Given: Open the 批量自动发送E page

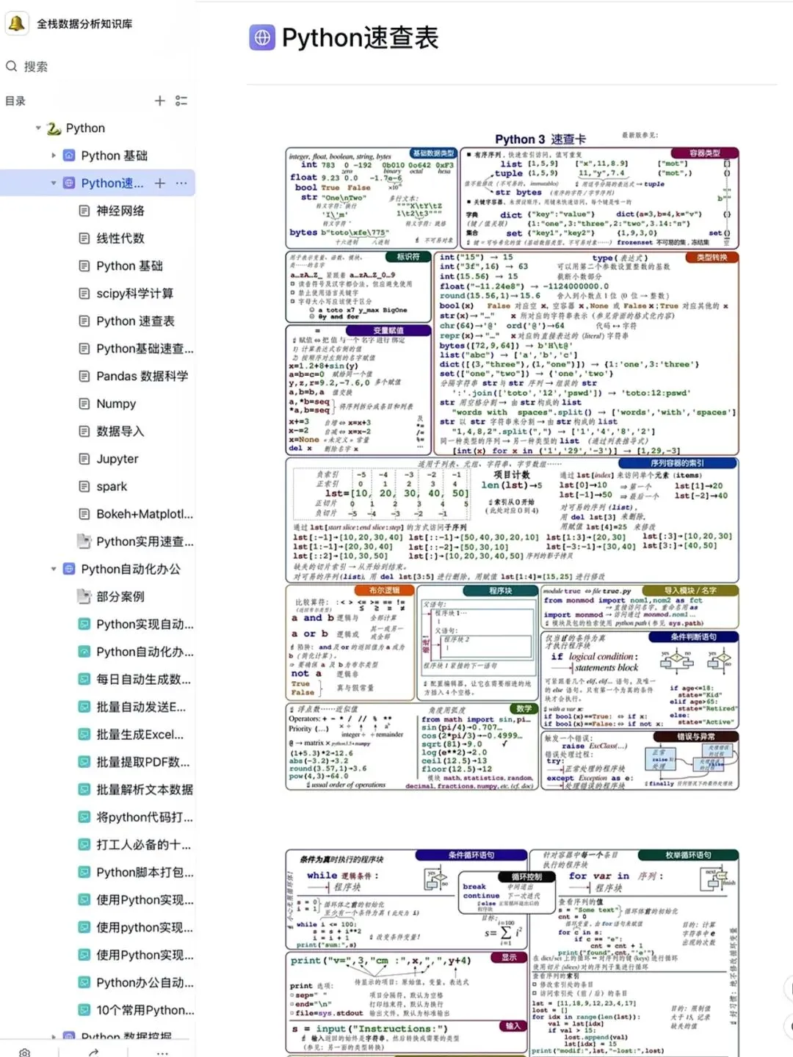Looking at the screenshot, I should tap(141, 707).
